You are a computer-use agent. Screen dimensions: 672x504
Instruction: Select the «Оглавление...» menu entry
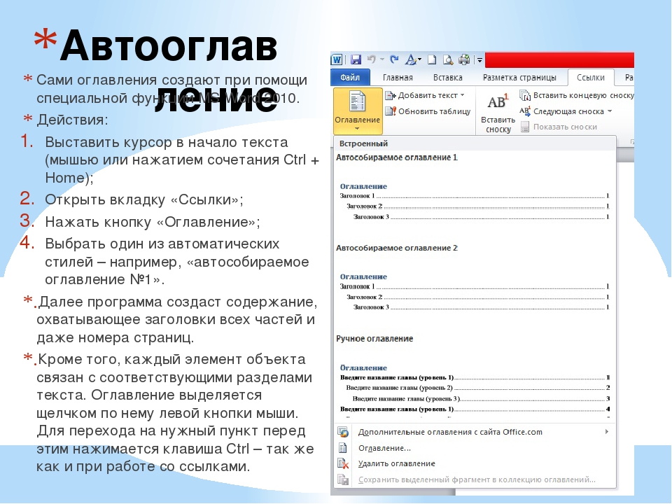point(384,448)
